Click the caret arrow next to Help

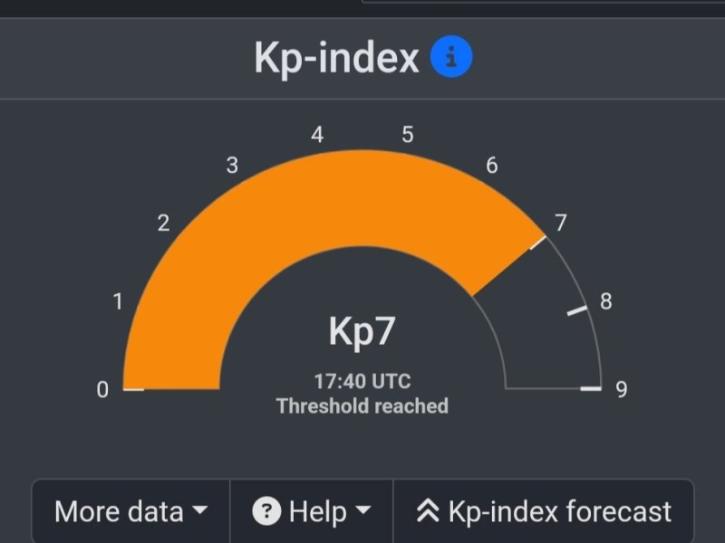point(362,512)
